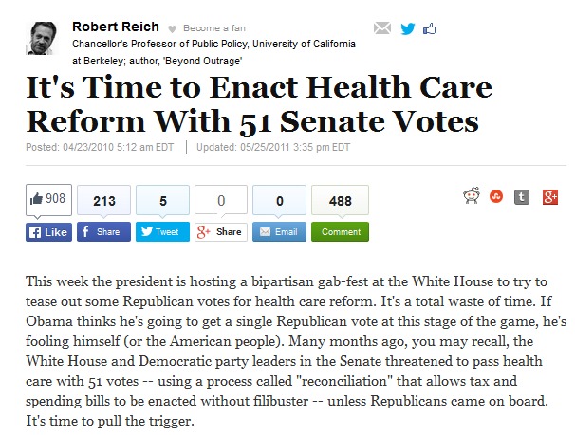Share the article on Reddit
575x435 pixels.
[x=470, y=198]
